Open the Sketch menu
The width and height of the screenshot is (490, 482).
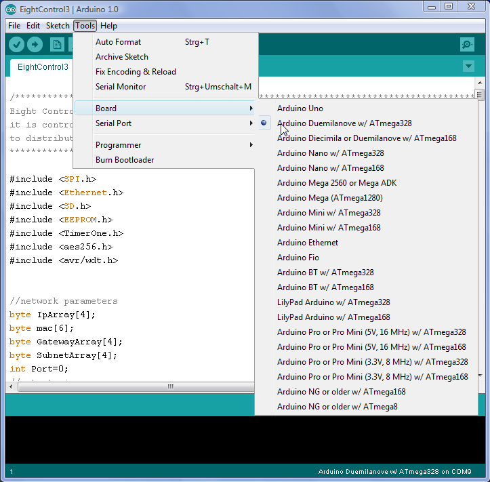(x=58, y=26)
